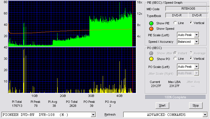The width and height of the screenshot is (210, 119).
Task: Click the Current LBA value 23127F
Action: tap(156, 86)
